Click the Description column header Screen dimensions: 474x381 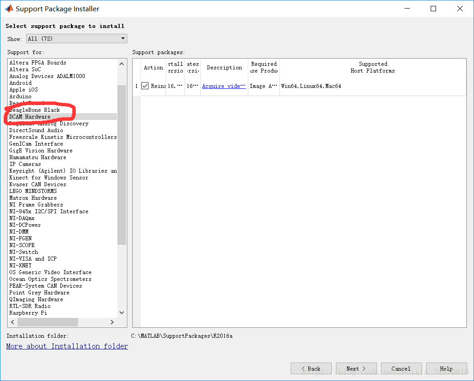click(x=224, y=67)
